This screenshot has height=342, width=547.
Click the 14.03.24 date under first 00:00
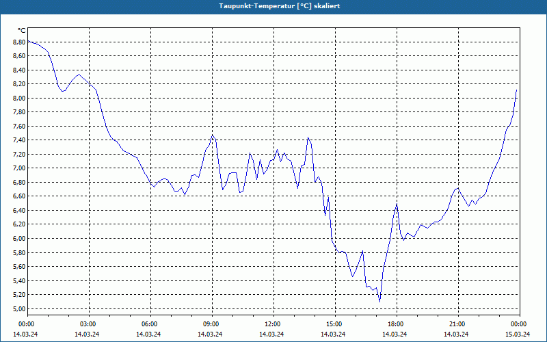(x=25, y=334)
